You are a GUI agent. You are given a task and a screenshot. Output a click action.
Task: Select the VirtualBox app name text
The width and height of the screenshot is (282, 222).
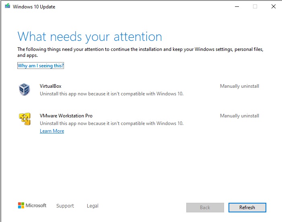coord(51,86)
